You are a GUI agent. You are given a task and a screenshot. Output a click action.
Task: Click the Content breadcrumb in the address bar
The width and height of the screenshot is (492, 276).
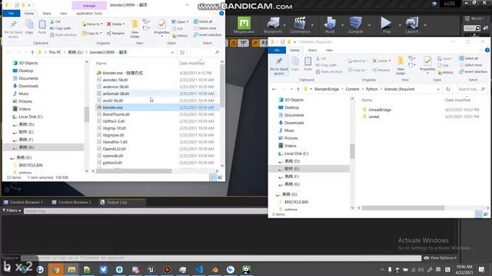pyautogui.click(x=352, y=89)
